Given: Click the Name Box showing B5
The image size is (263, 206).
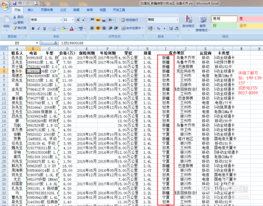Looking at the screenshot, I should 20,43.
